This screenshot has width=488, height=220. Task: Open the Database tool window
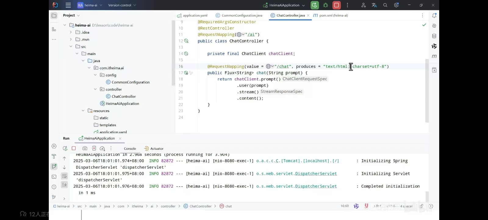click(x=434, y=36)
